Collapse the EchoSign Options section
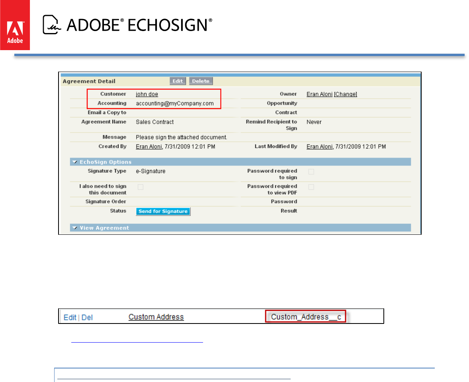The height and width of the screenshot is (382, 469). click(75, 162)
